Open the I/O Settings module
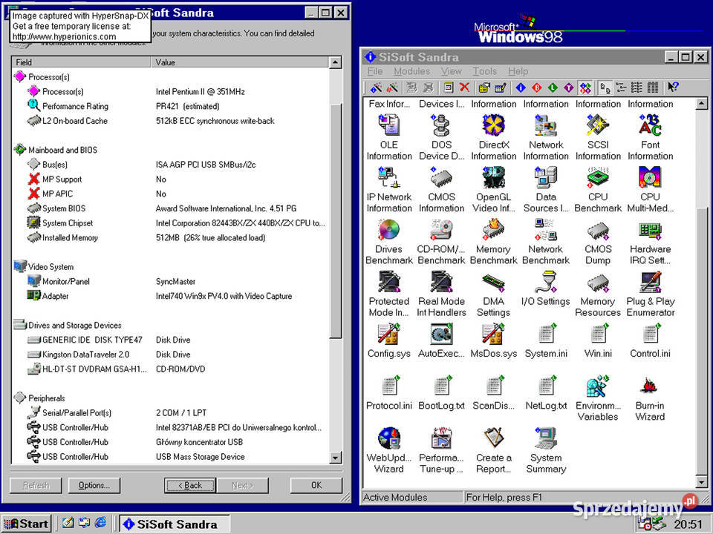This screenshot has height=534, width=713. [x=546, y=289]
